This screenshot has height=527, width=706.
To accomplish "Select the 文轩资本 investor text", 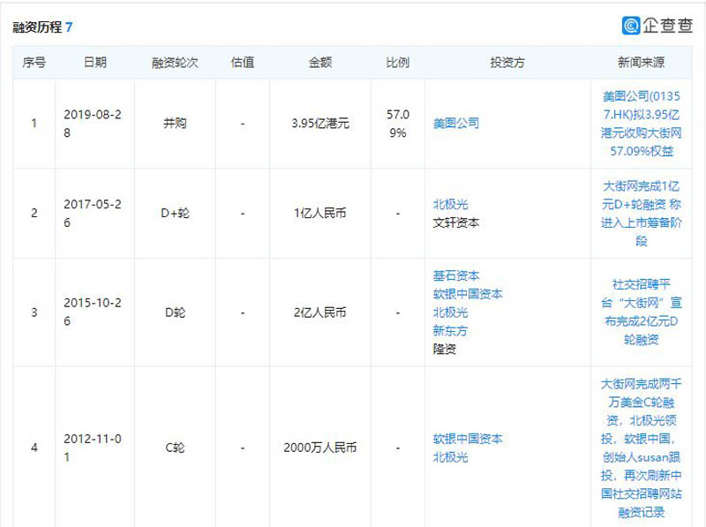I will (x=456, y=222).
